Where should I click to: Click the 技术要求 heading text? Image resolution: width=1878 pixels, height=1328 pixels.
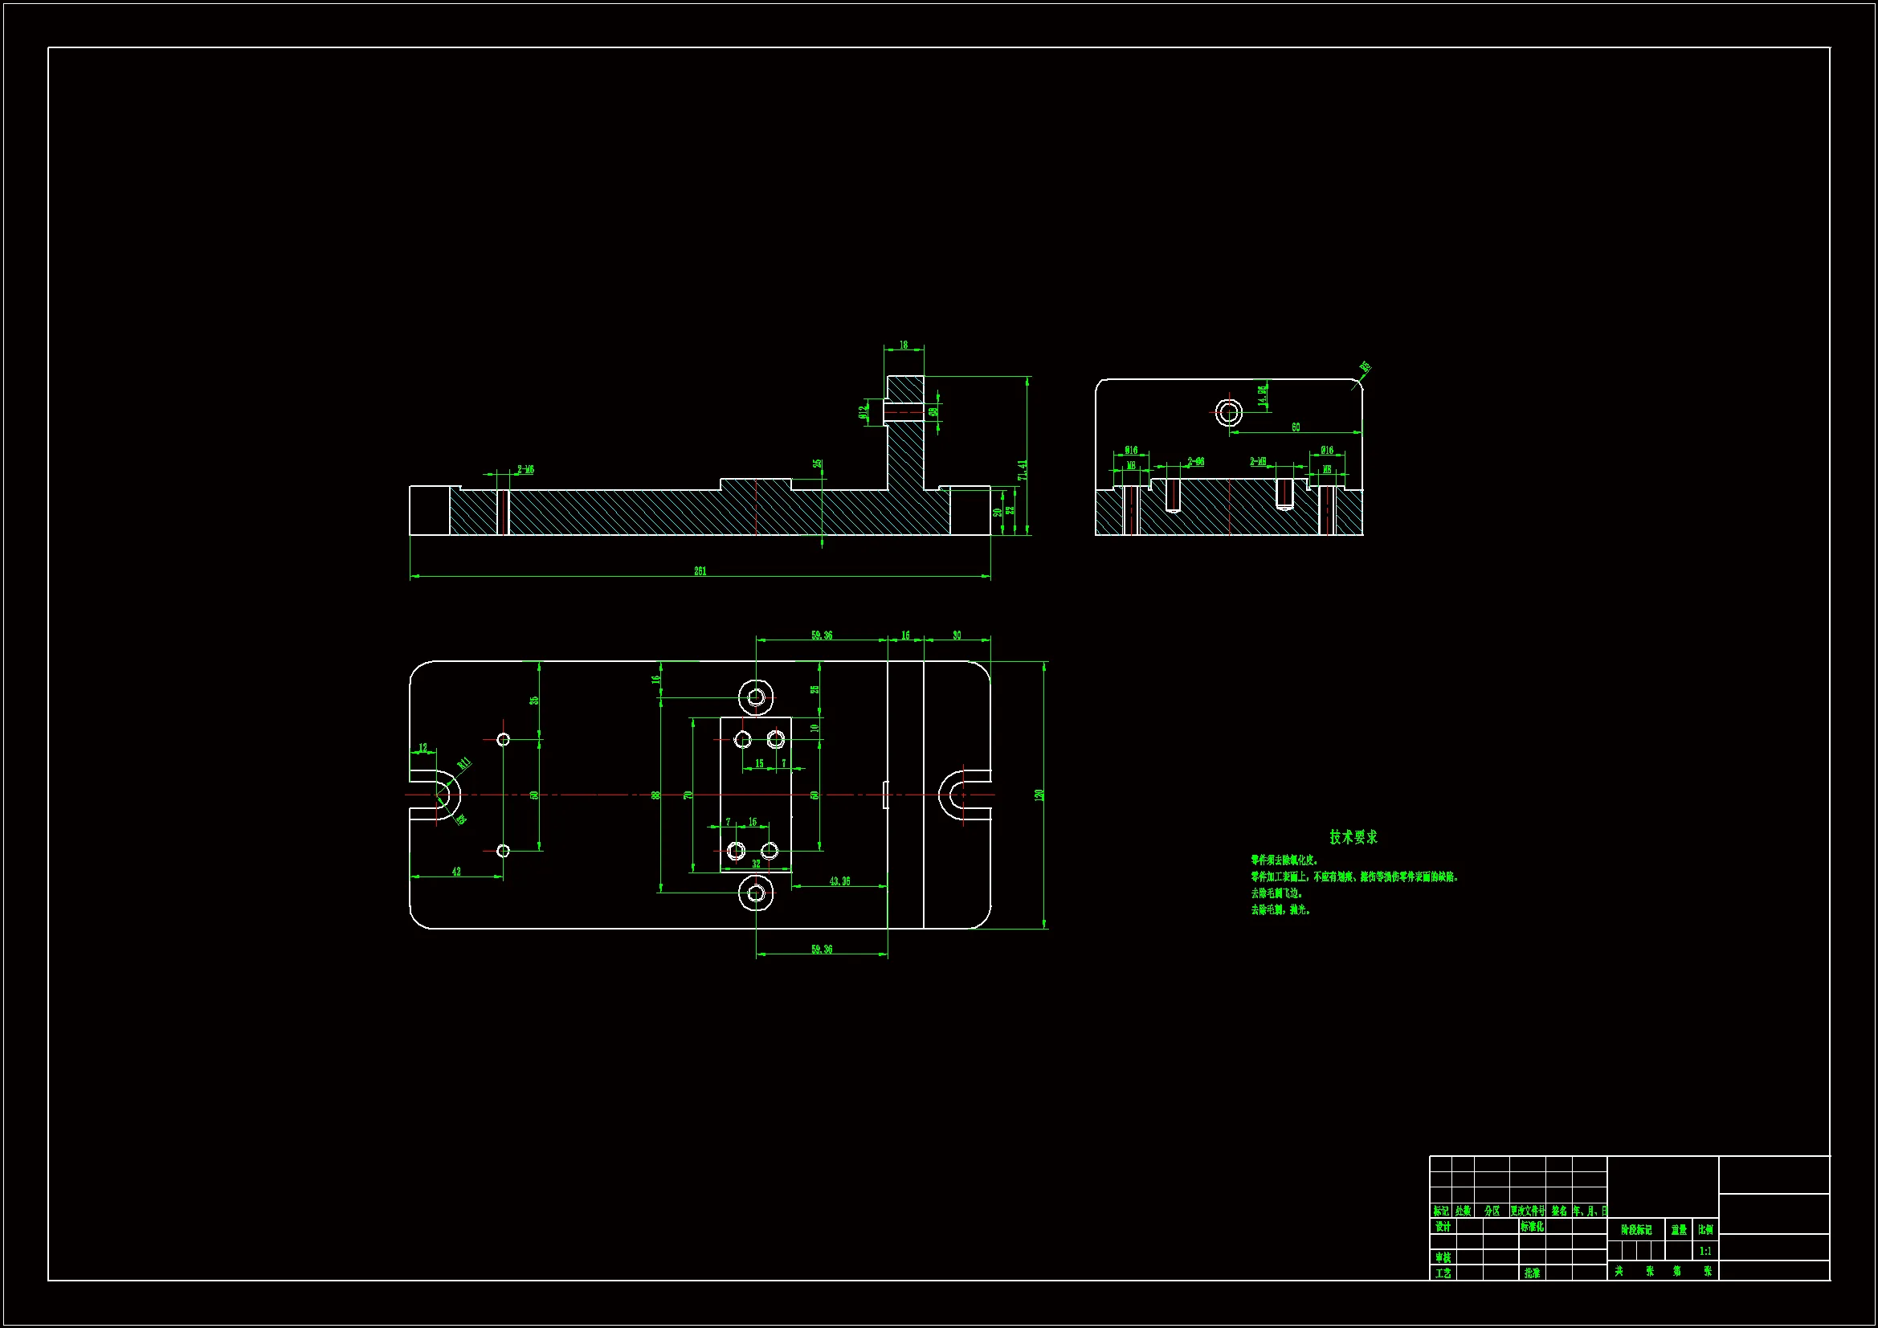1353,837
